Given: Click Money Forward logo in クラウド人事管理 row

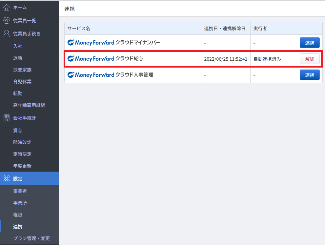Looking at the screenshot, I should 91,75.
